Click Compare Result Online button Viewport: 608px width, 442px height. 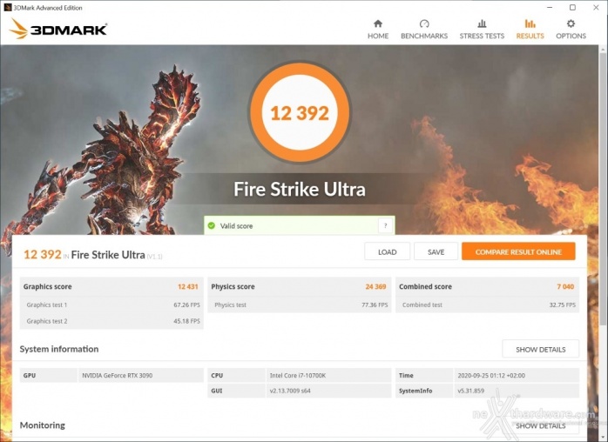point(518,251)
